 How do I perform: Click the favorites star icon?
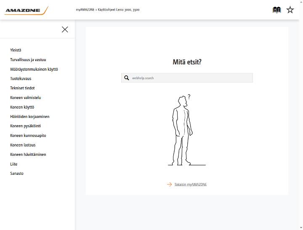[290, 10]
